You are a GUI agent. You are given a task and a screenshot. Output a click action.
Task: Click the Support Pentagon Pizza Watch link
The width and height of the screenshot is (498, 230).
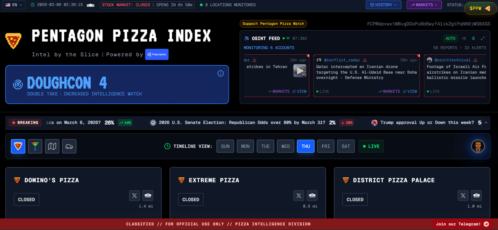point(273,24)
